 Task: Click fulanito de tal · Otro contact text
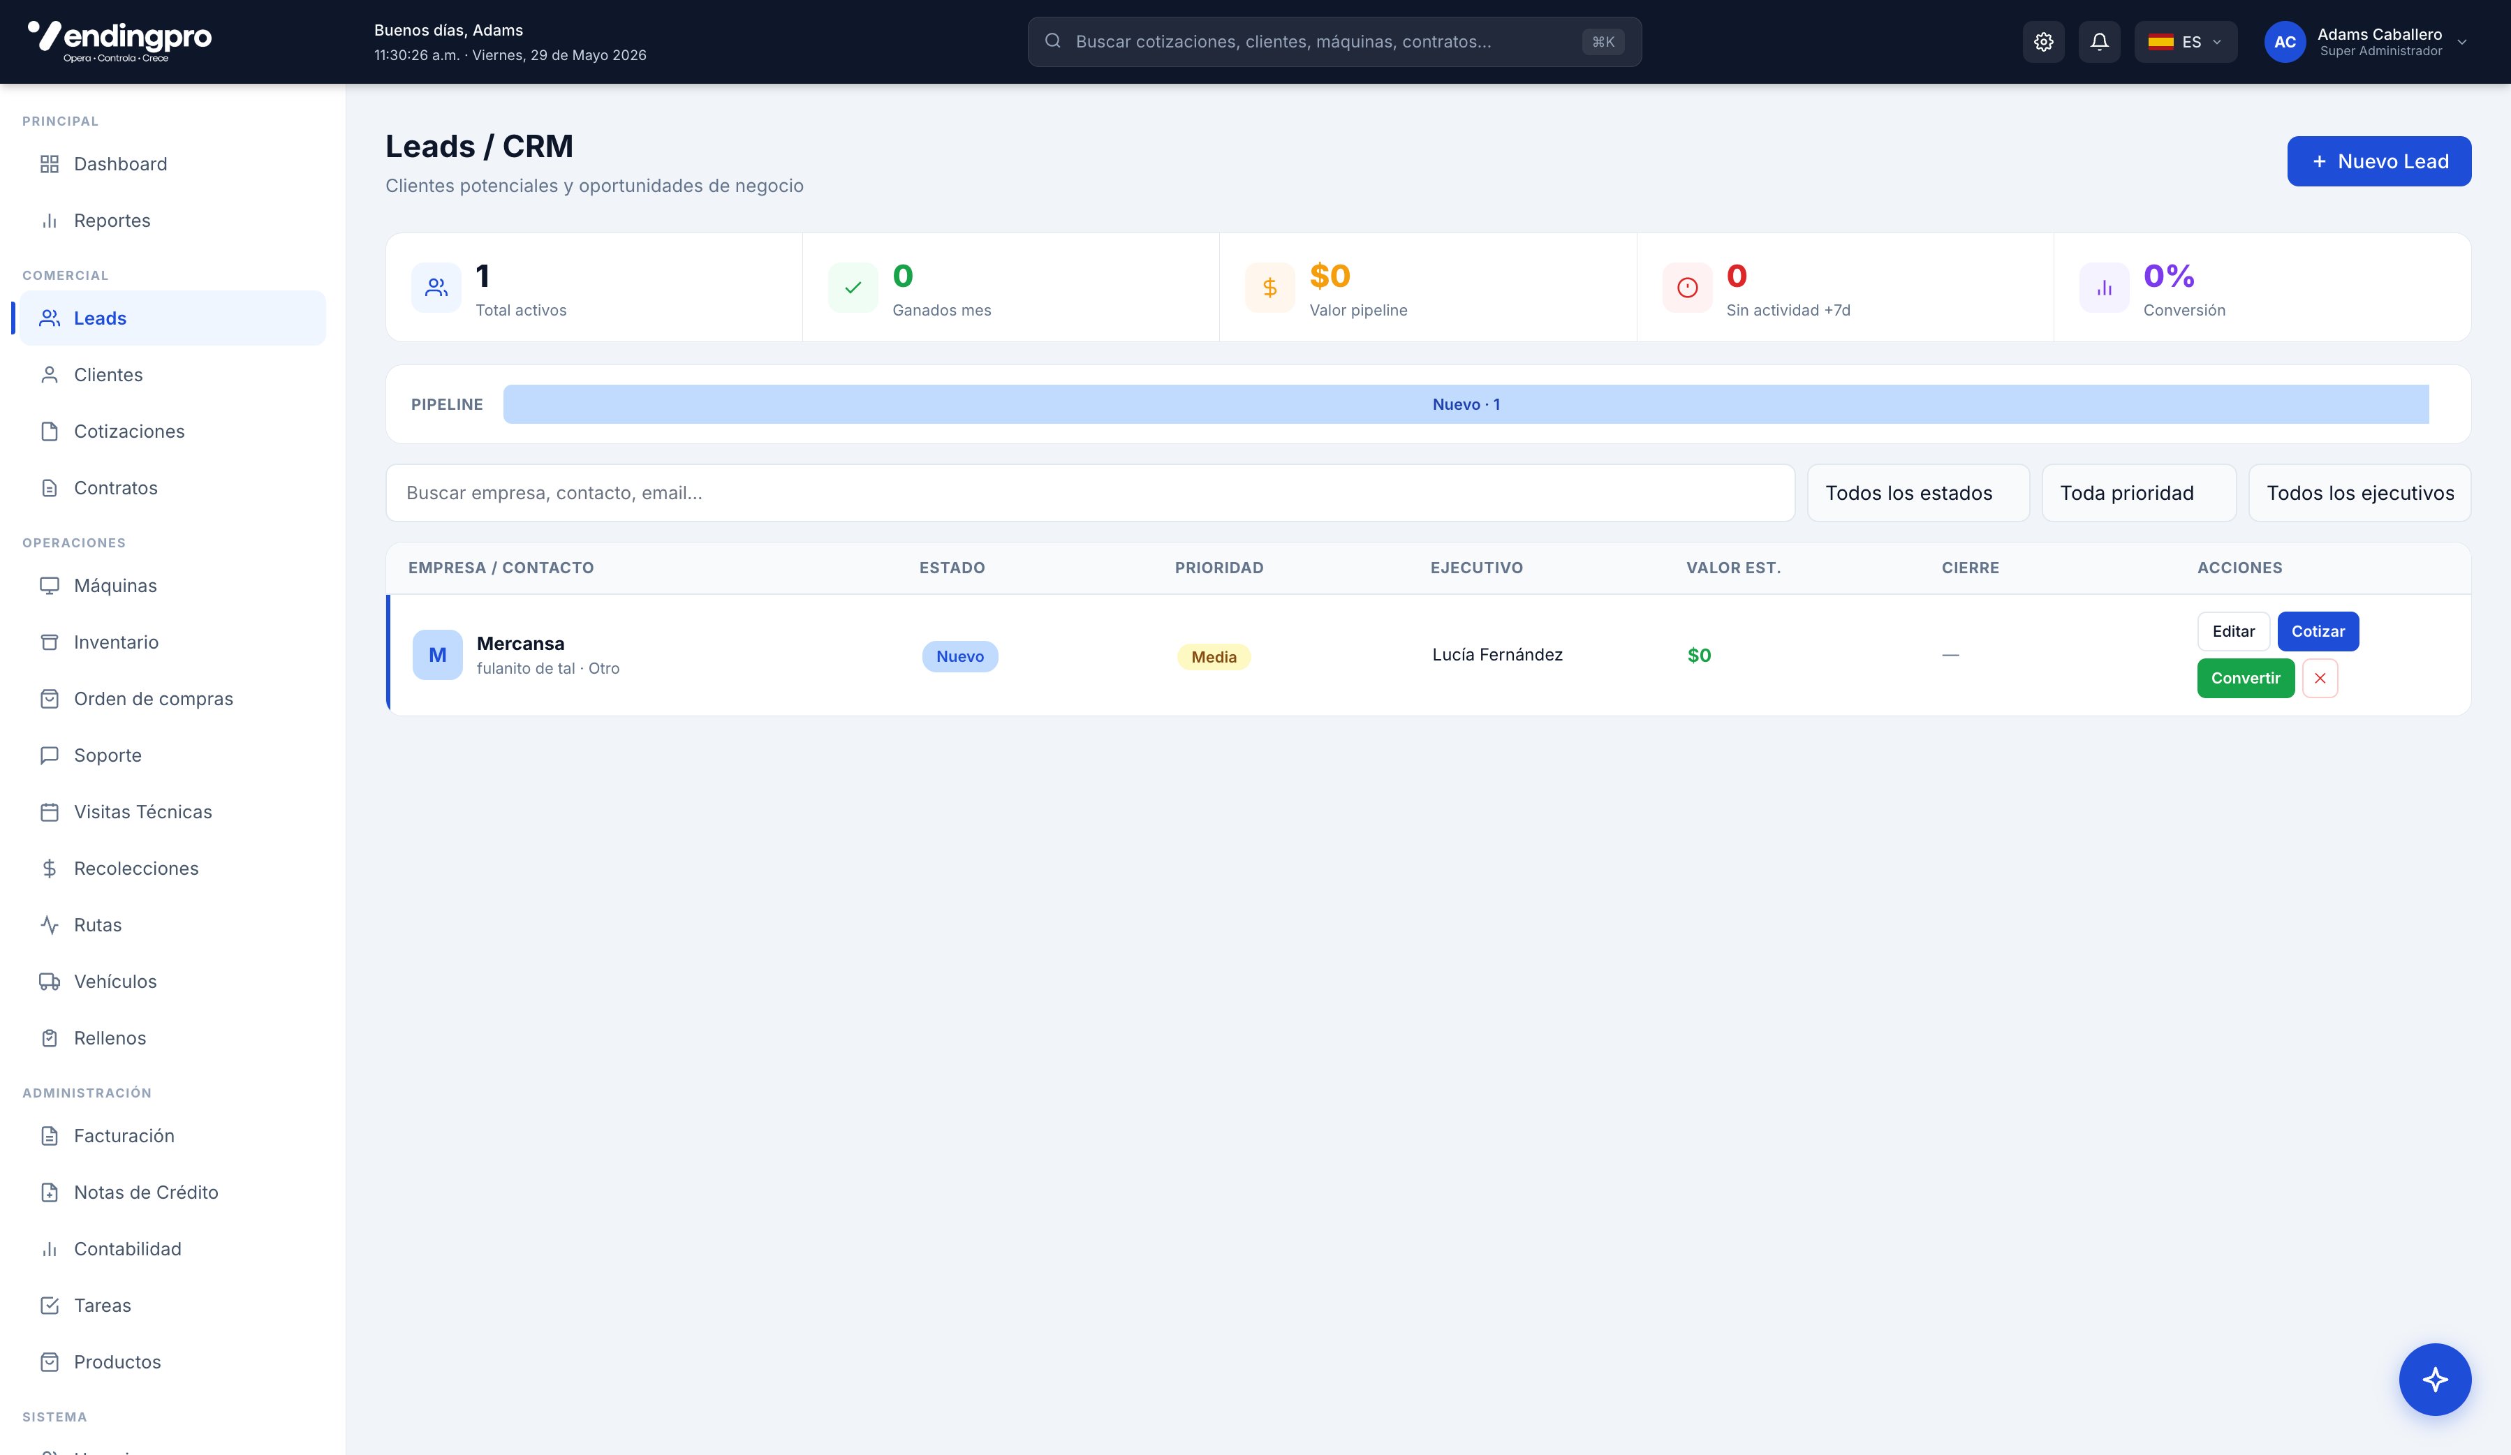(x=548, y=669)
